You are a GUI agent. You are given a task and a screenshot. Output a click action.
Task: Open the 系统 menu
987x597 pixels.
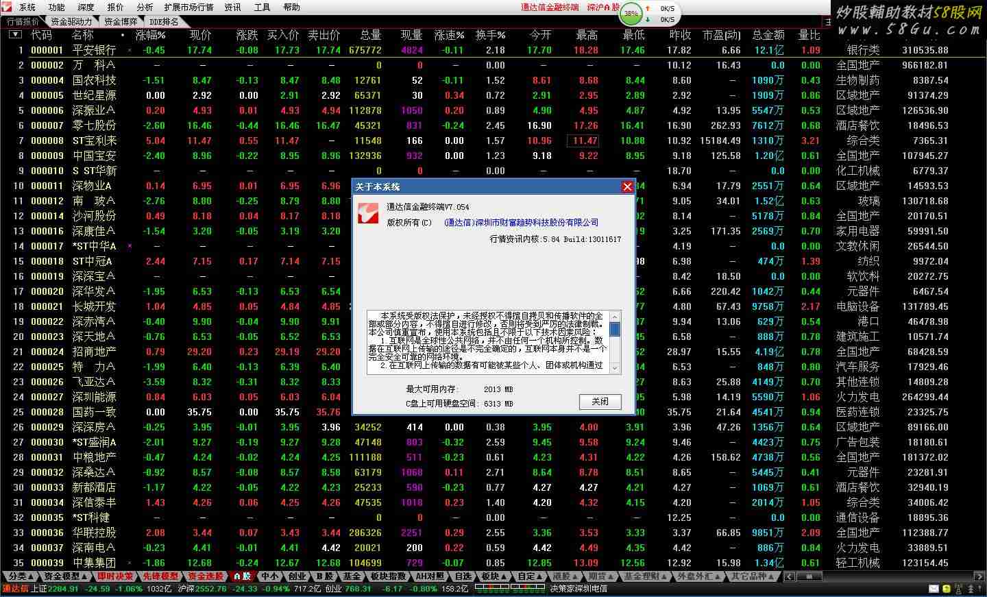27,8
